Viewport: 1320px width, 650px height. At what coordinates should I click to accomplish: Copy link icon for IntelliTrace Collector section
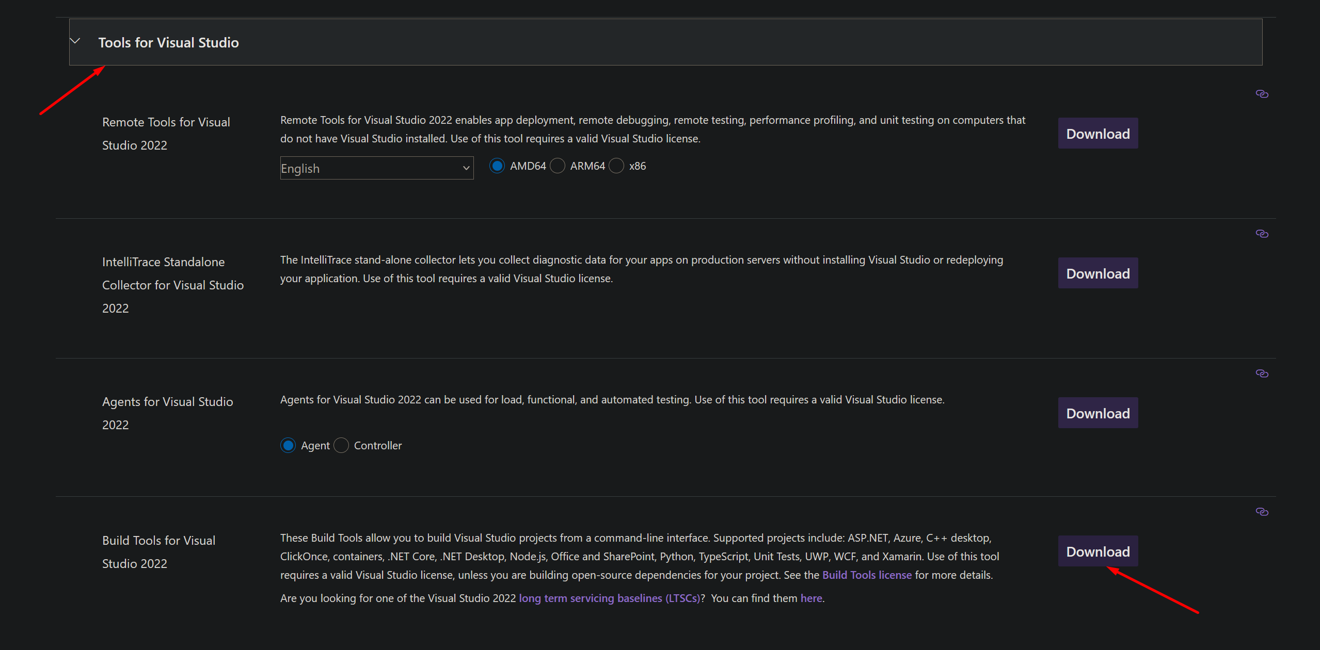click(1262, 234)
